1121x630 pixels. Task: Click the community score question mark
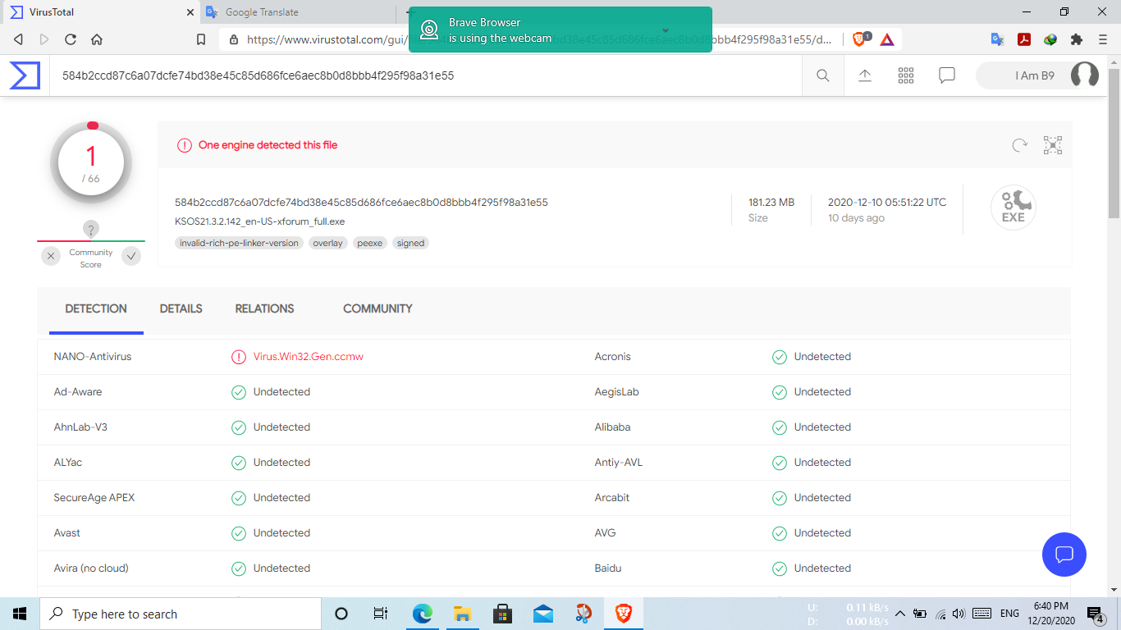91,230
